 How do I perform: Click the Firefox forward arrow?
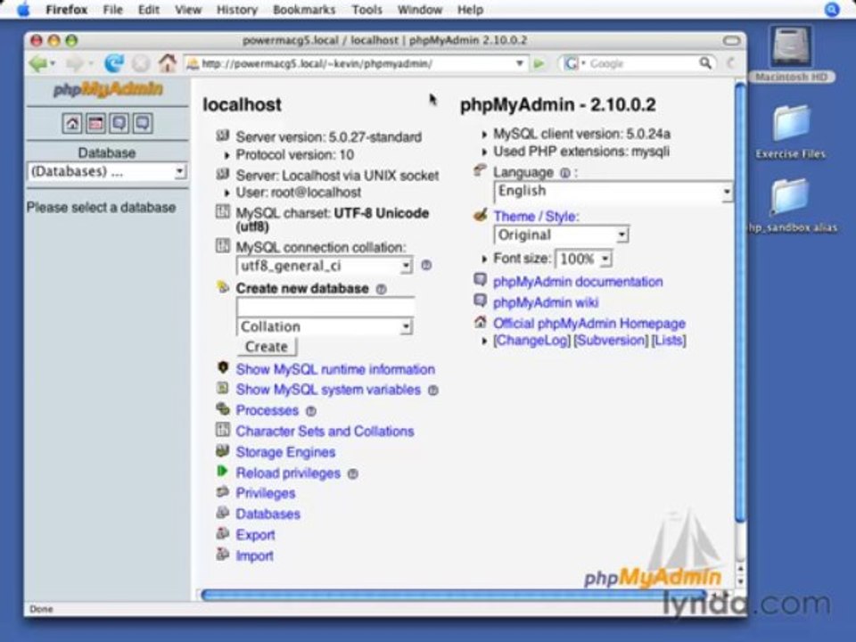click(74, 64)
